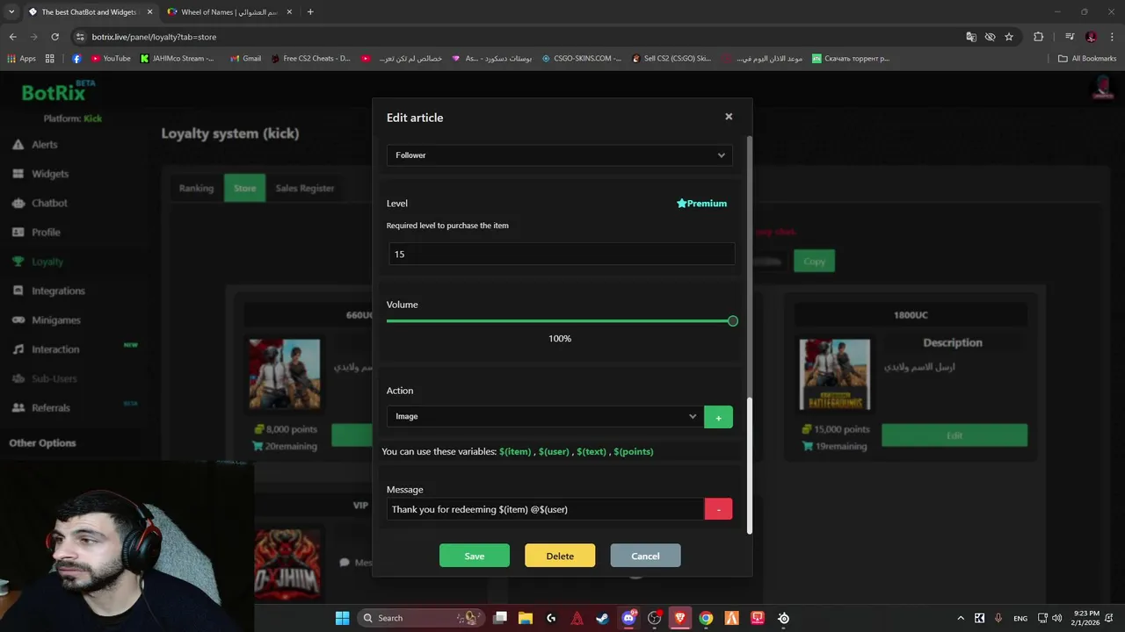Click the taskbar Search box
Image resolution: width=1125 pixels, height=632 pixels.
click(x=421, y=618)
